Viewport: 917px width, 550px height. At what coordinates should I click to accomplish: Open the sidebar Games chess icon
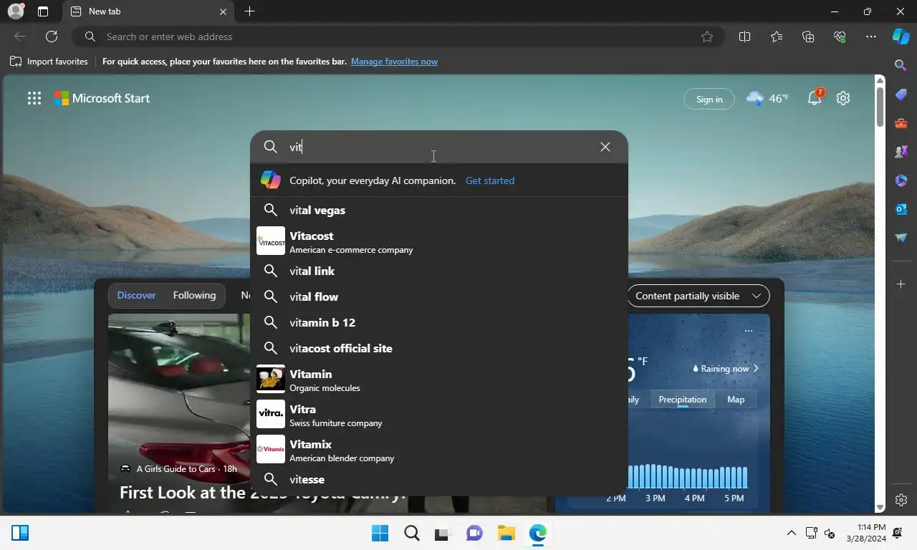coord(901,152)
